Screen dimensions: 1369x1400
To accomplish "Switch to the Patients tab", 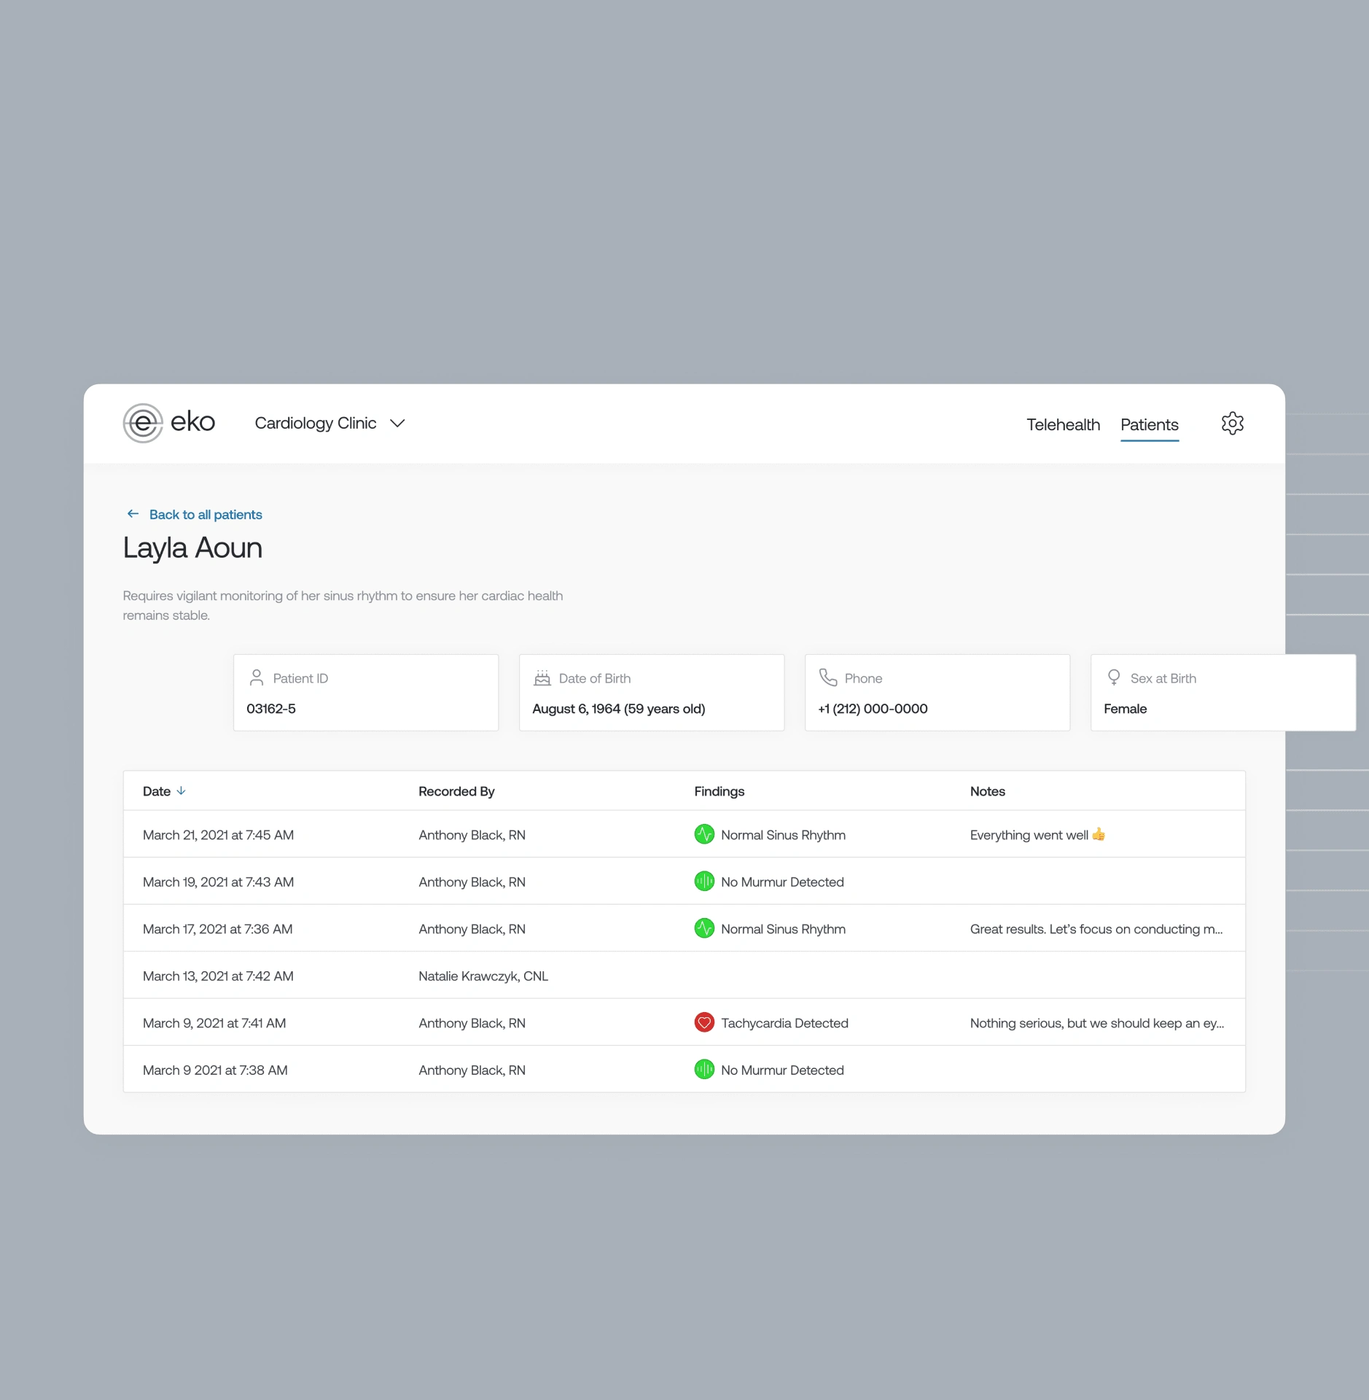I will [x=1150, y=424].
